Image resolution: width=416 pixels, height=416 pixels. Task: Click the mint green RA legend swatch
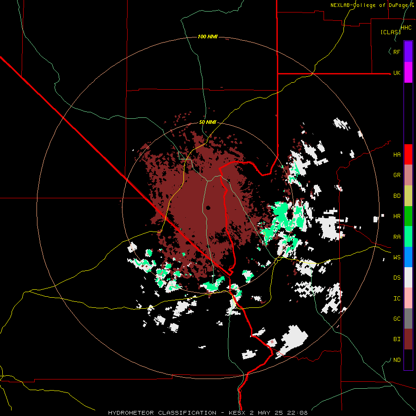click(408, 237)
